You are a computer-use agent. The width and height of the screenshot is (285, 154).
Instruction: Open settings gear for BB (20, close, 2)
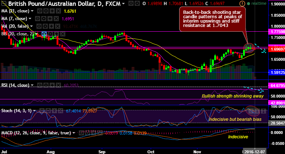click(50, 34)
